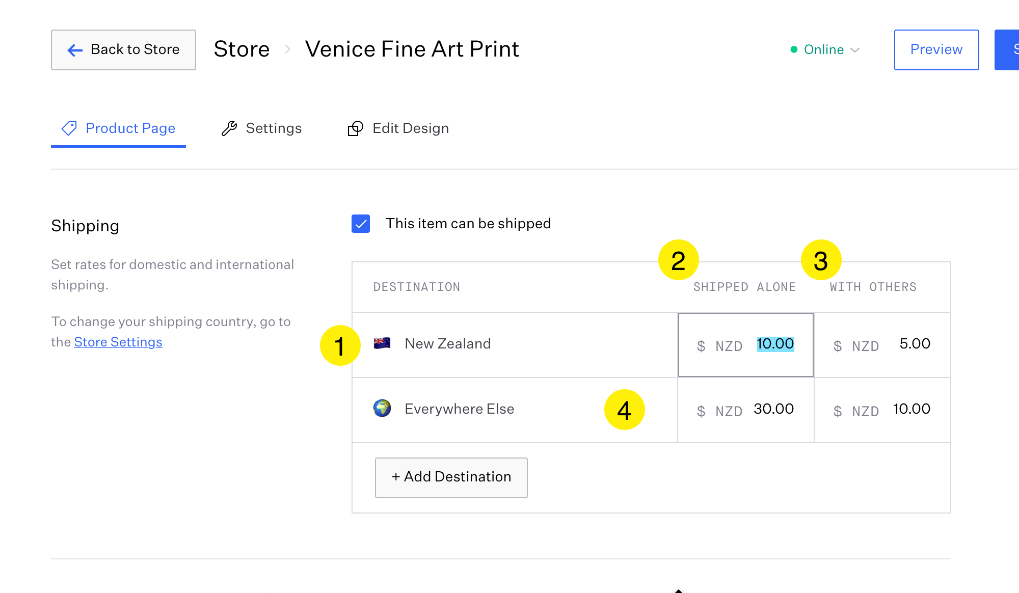Click the New Zealand flag icon
The width and height of the screenshot is (1019, 593).
(x=382, y=343)
